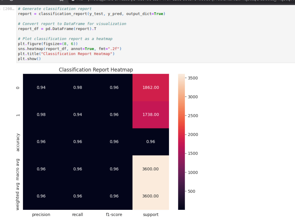
Task: Click the comment "# Convert report to DataFrame for visualization"
Action: click(72, 24)
